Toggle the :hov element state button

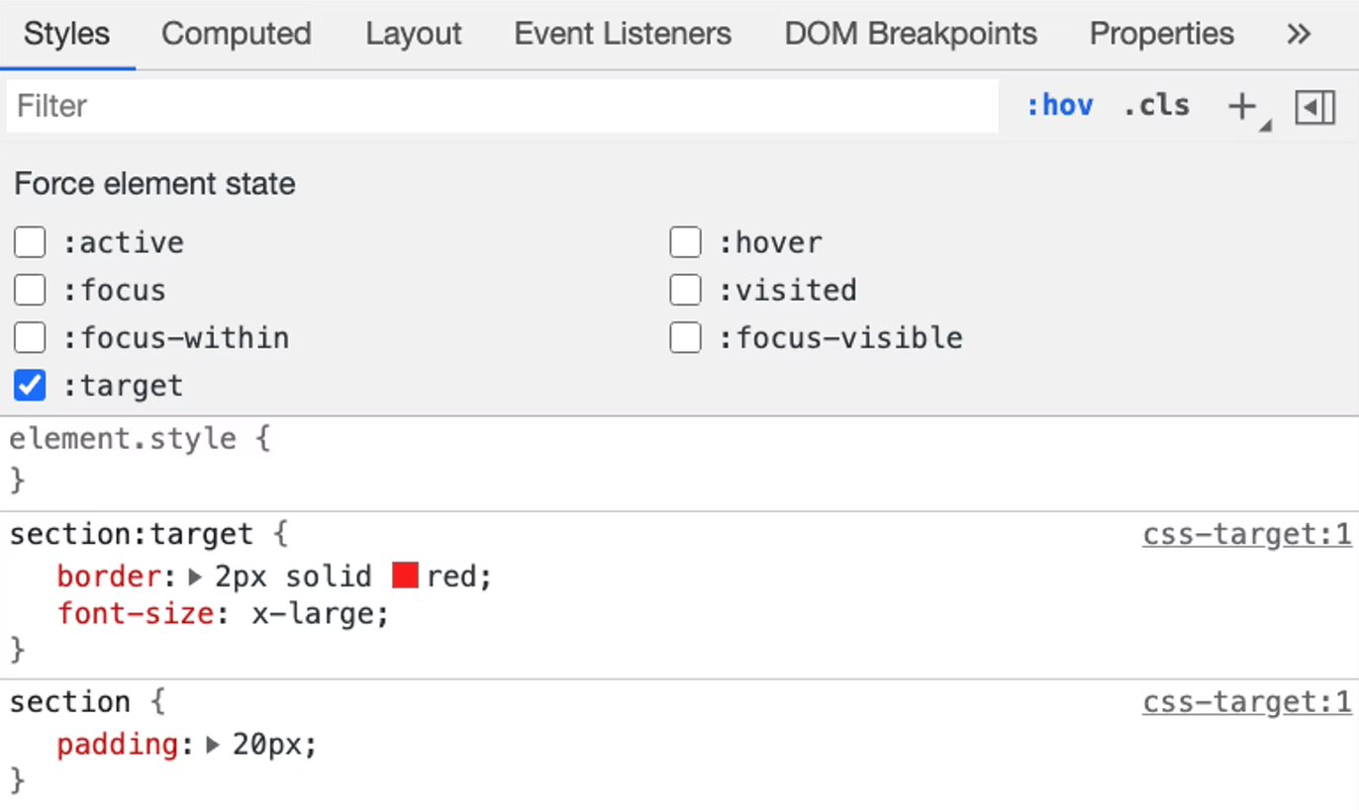pos(1059,106)
